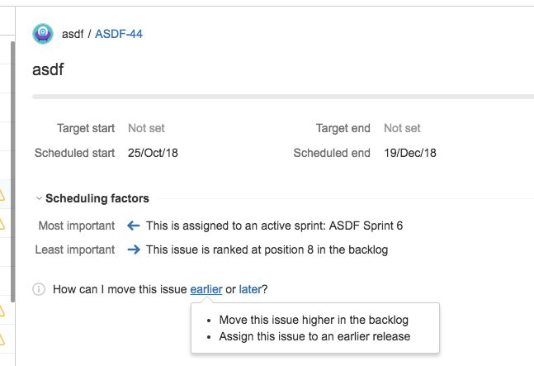The width and height of the screenshot is (534, 366).
Task: Click the blue right arrow next to Least important
Action: (134, 250)
